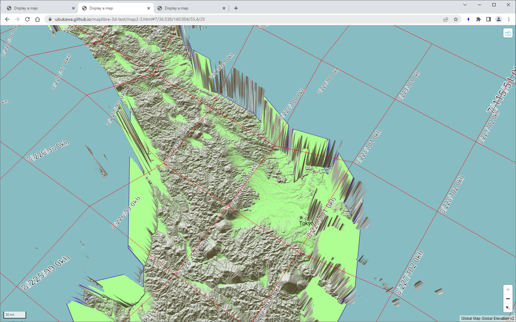This screenshot has width=516, height=322.
Task: Zoom out with map minus button
Action: pyautogui.click(x=508, y=299)
